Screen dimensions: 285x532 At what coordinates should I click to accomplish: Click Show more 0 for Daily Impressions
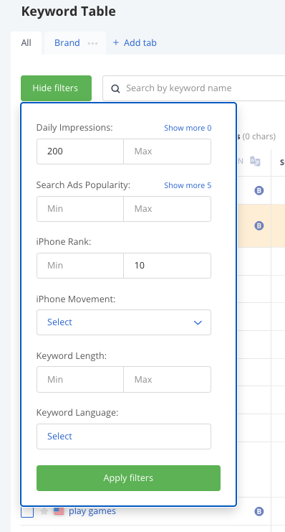[x=188, y=128]
